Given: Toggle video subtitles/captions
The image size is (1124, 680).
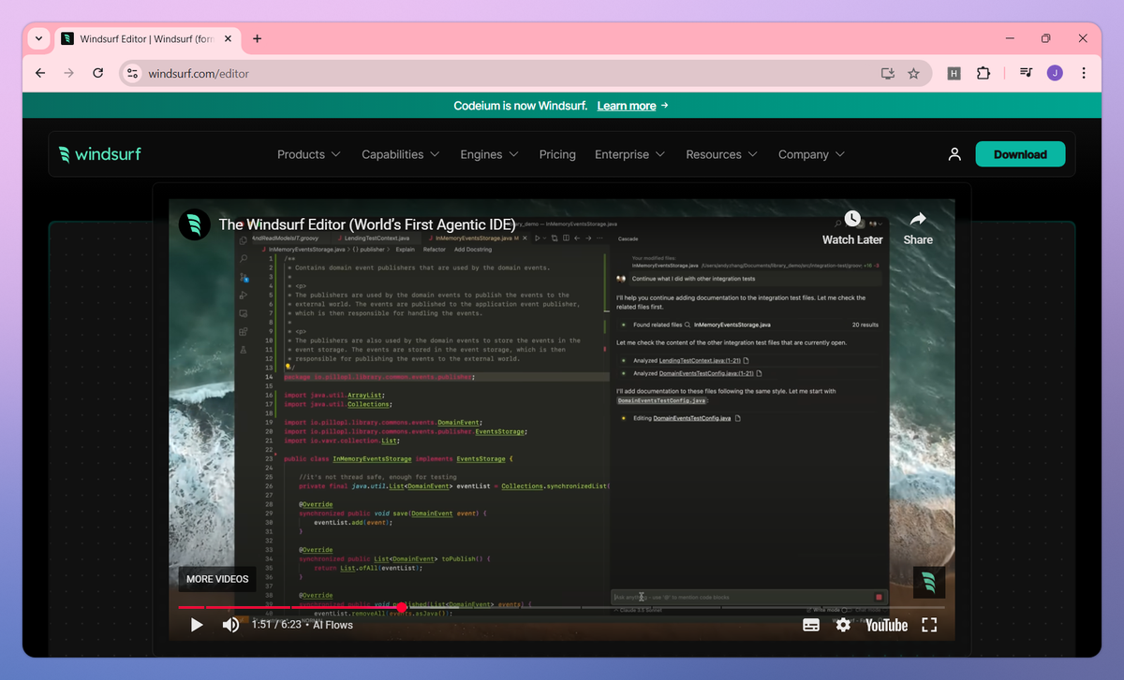Looking at the screenshot, I should (x=811, y=625).
